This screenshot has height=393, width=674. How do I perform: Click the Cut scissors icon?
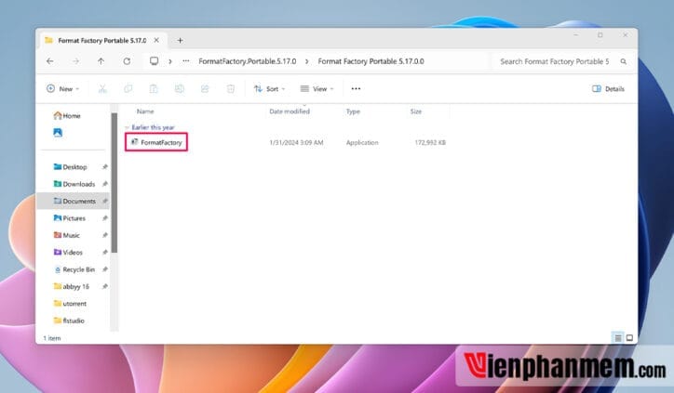click(102, 89)
